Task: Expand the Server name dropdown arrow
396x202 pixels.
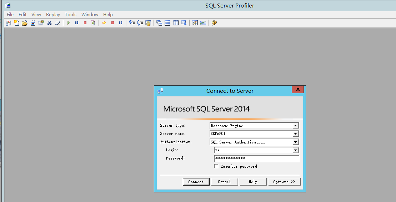Action: [296, 134]
